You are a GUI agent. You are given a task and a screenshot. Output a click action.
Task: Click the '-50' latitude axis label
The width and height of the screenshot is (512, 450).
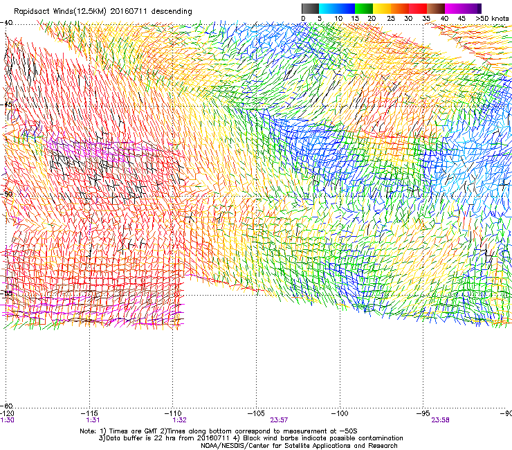click(x=6, y=194)
